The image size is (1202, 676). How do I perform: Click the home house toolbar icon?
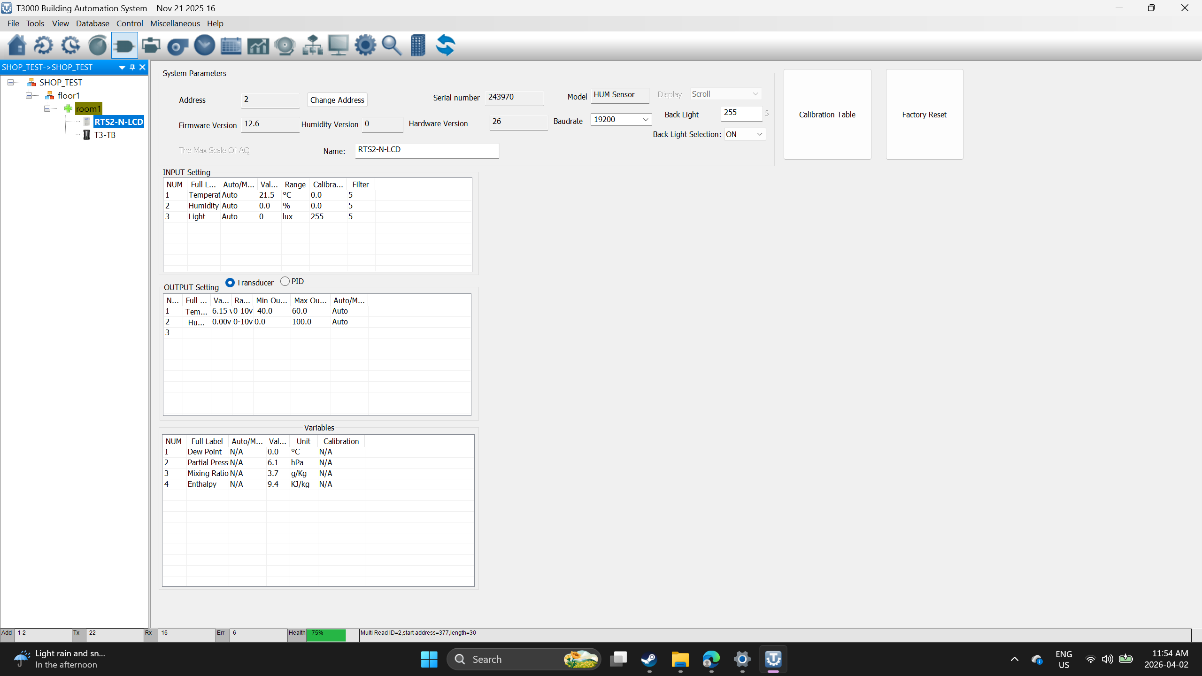coord(17,46)
